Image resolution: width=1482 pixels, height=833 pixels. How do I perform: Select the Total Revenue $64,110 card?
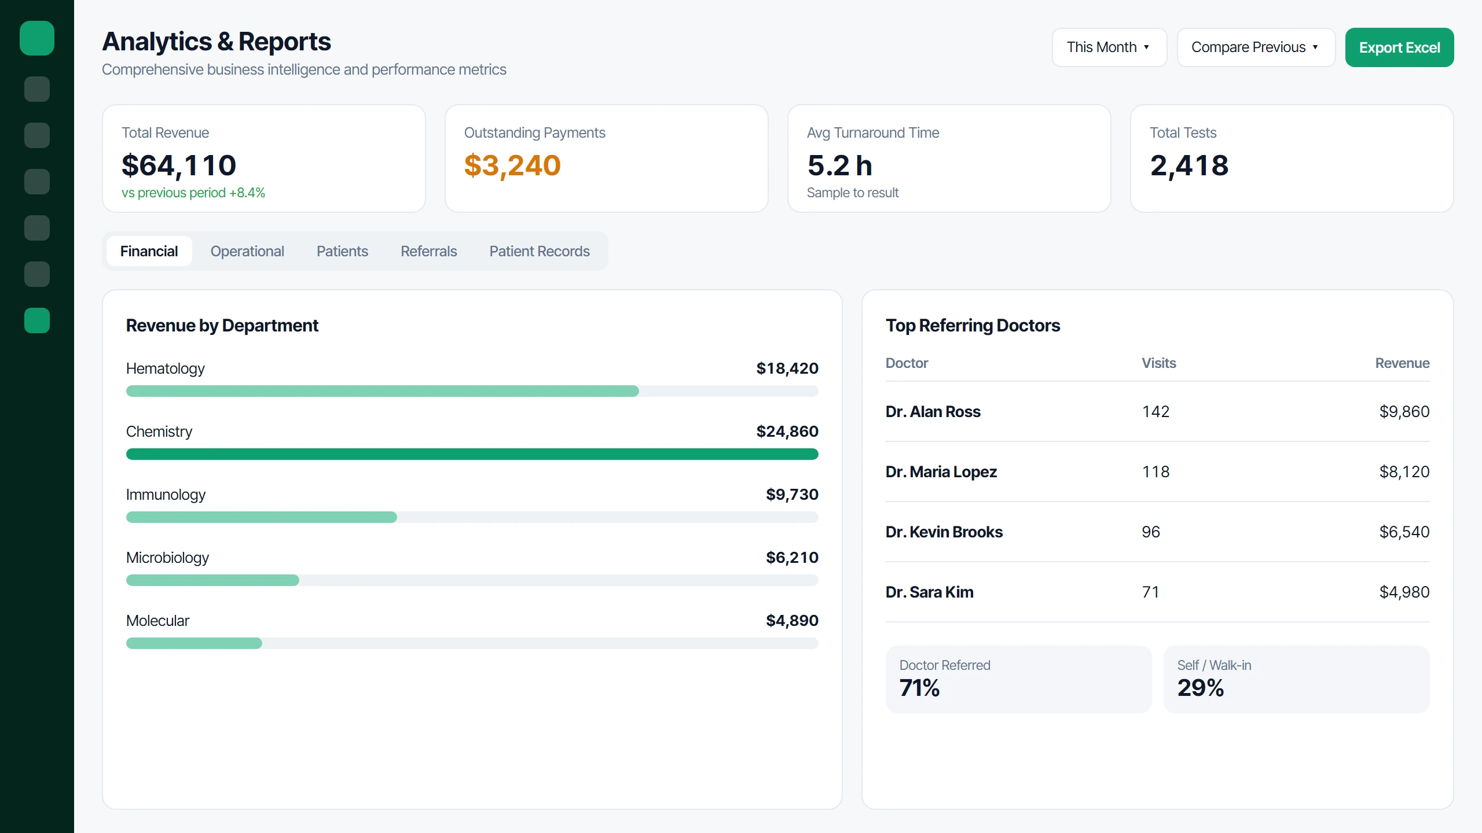pos(264,159)
